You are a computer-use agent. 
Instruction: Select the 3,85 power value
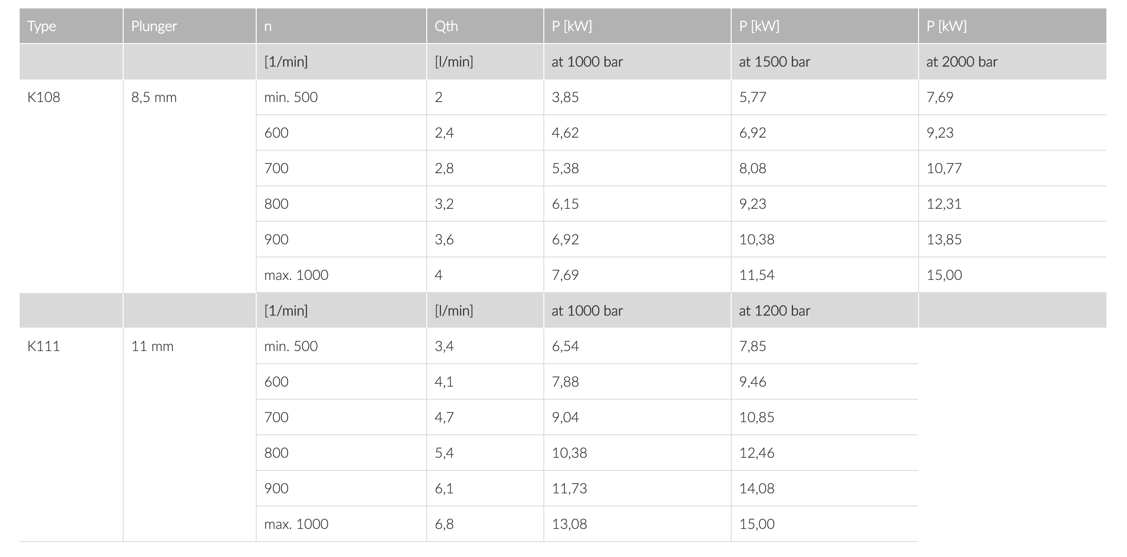click(565, 97)
